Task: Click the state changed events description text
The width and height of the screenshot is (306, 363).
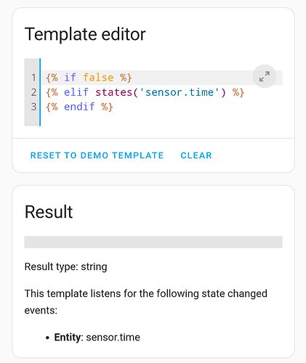Action: [x=146, y=302]
